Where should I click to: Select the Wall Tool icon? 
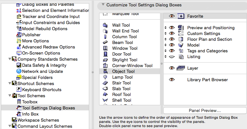[x=105, y=25]
